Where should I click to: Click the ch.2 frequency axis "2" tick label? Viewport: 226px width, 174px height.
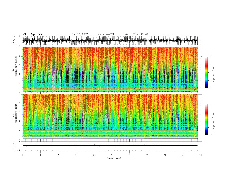tap(20, 130)
